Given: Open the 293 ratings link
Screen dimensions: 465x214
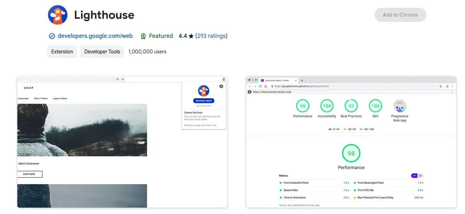Looking at the screenshot, I should point(211,36).
